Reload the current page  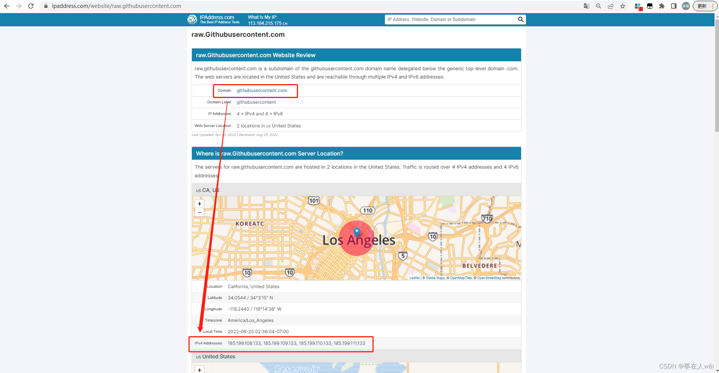[x=31, y=6]
